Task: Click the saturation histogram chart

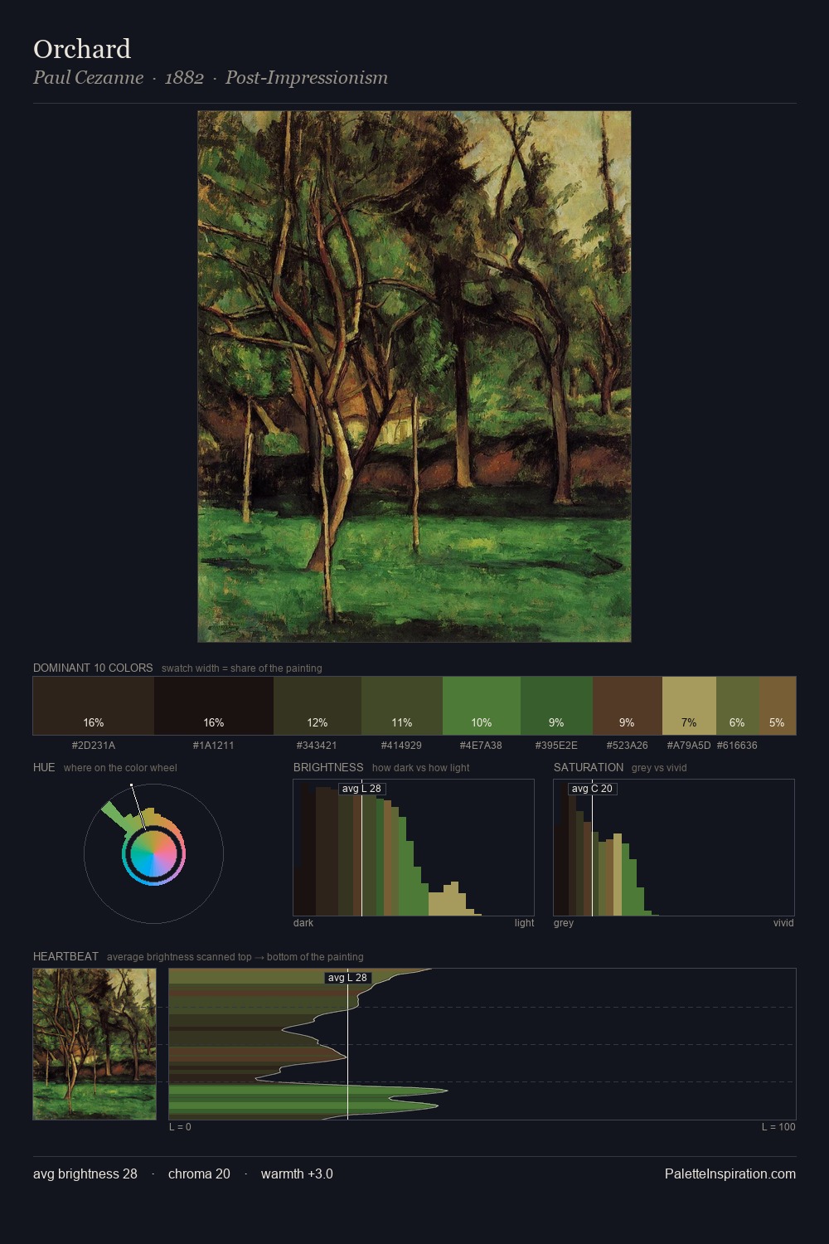Action: tap(674, 848)
